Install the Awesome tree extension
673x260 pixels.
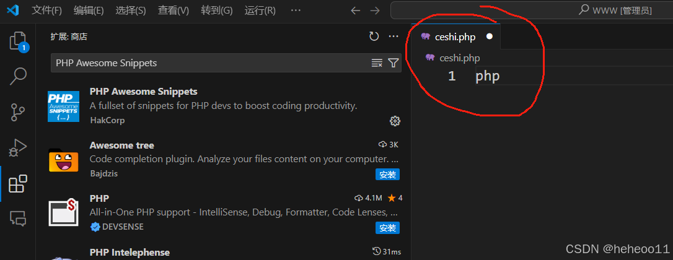point(387,174)
